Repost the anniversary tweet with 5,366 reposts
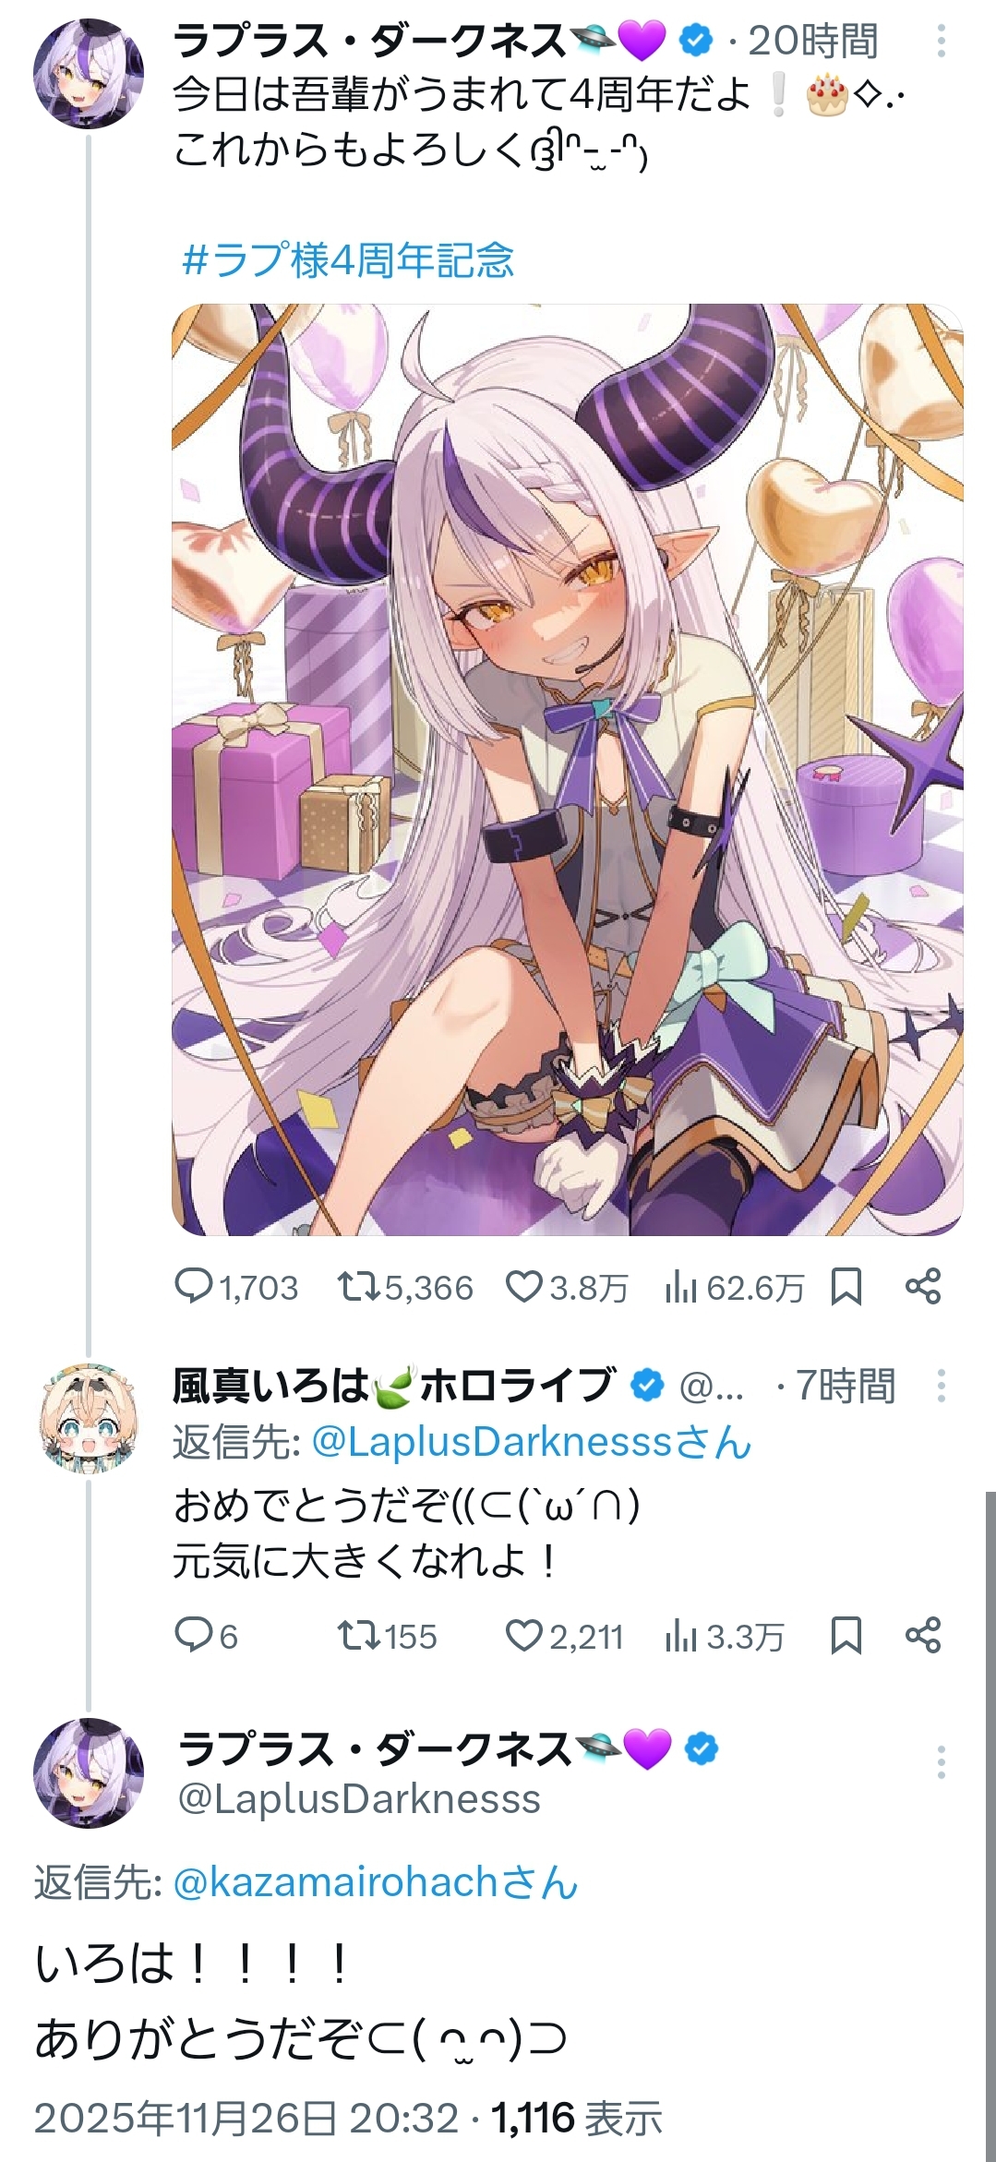 358,1286
